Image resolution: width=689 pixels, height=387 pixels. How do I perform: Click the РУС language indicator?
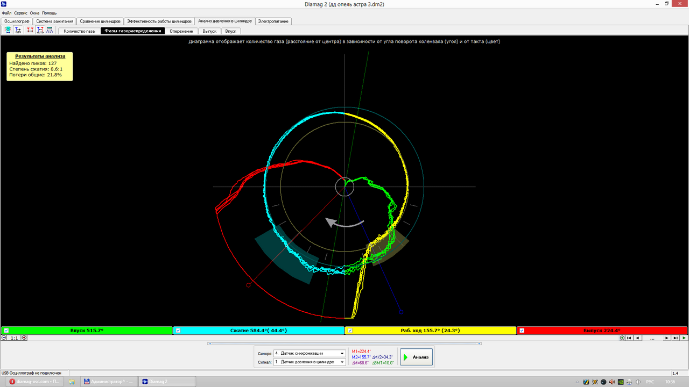click(x=650, y=382)
